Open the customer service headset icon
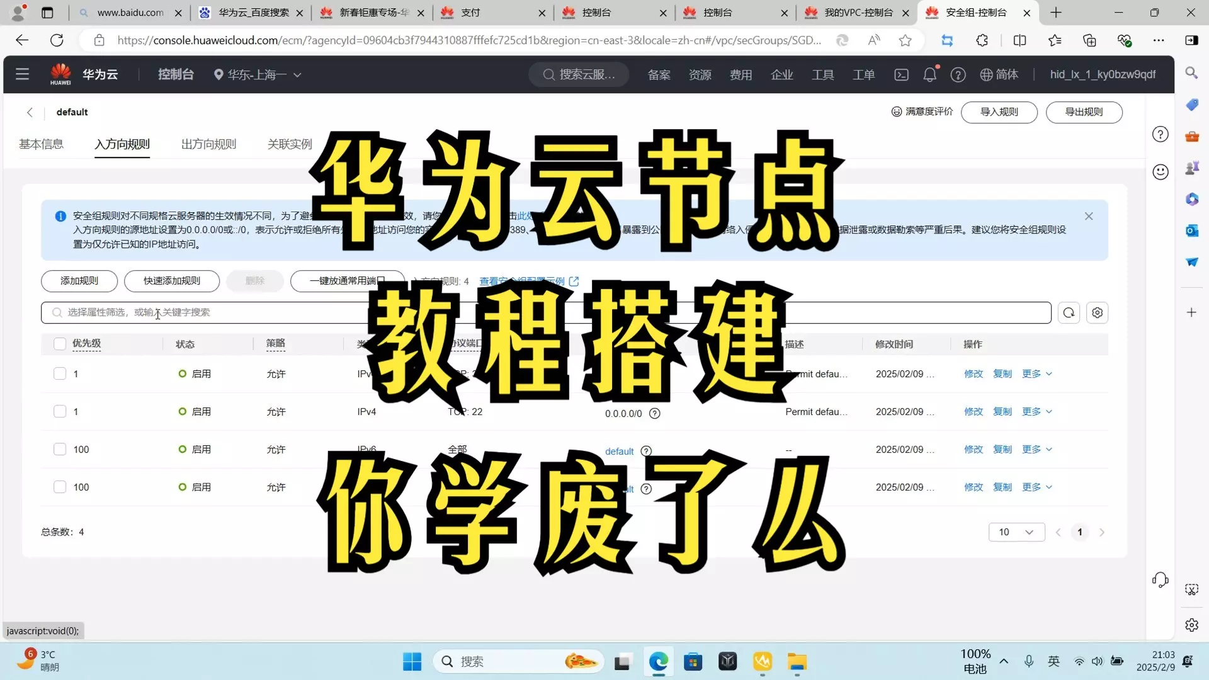 coord(1160,579)
